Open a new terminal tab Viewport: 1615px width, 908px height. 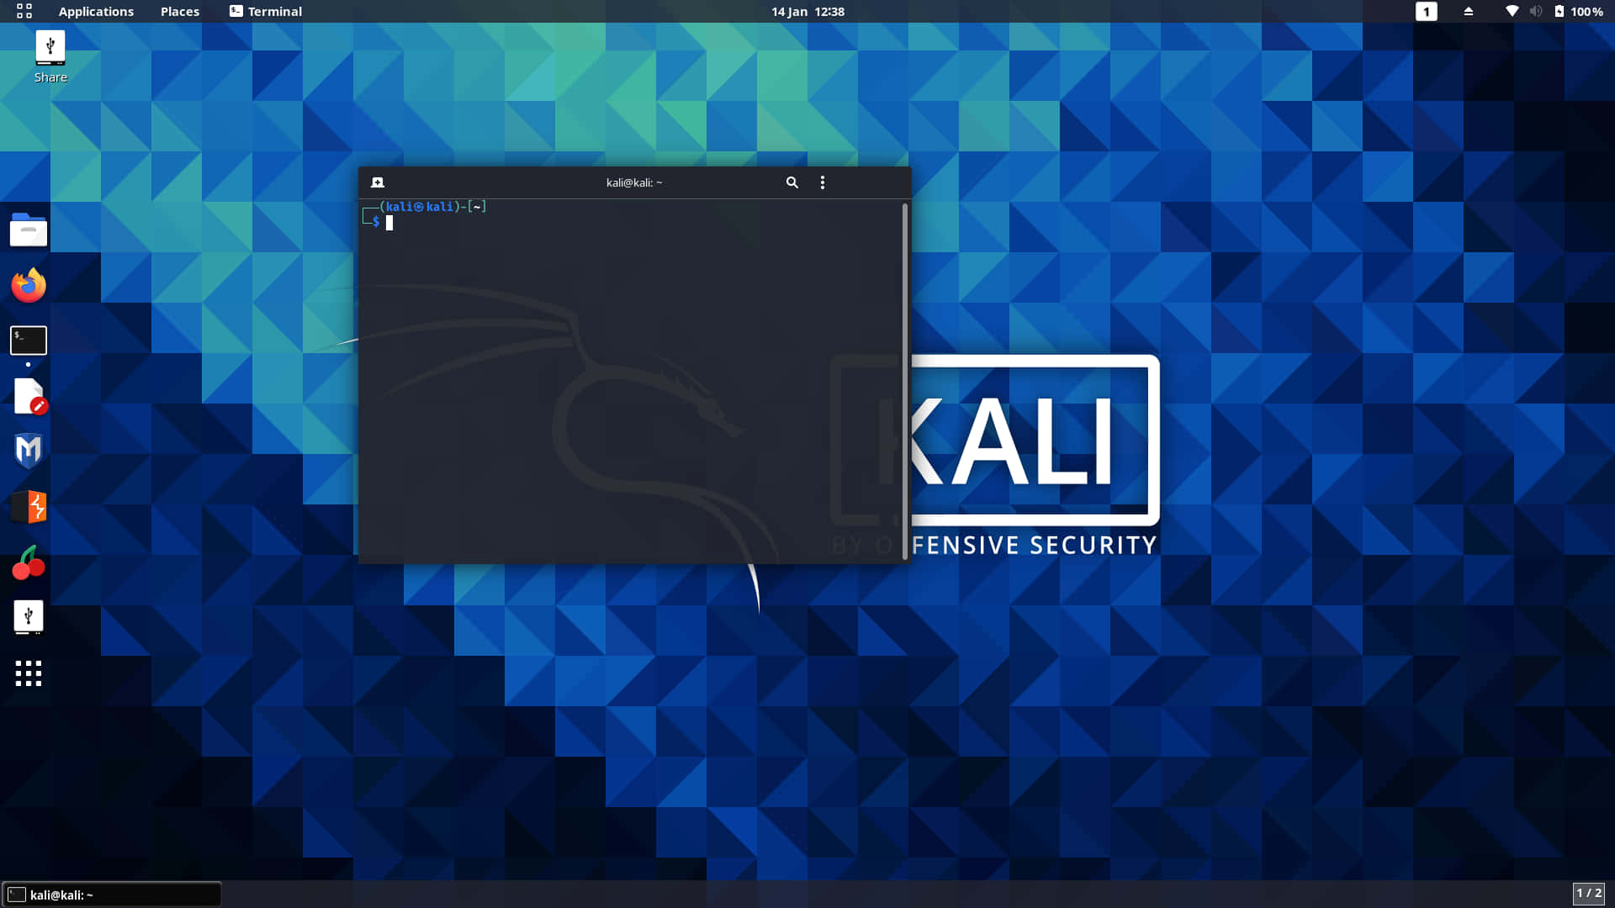[378, 182]
